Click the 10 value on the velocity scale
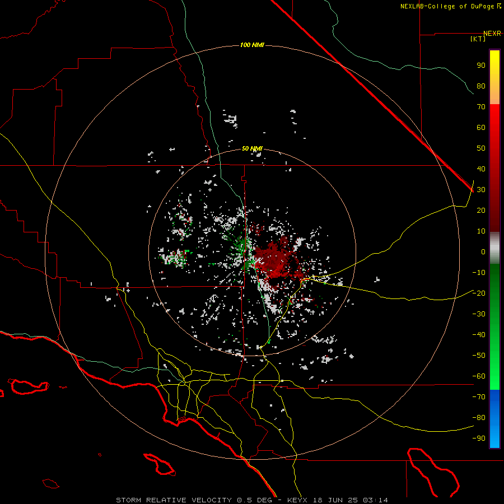 click(481, 231)
